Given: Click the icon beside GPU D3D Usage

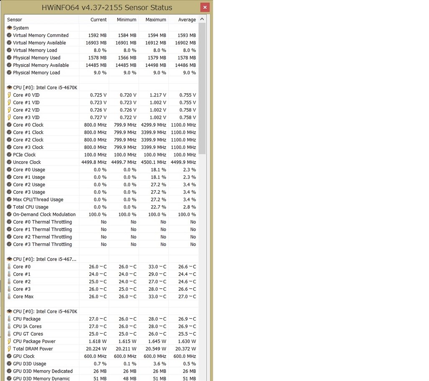Looking at the screenshot, I should tap(9, 363).
